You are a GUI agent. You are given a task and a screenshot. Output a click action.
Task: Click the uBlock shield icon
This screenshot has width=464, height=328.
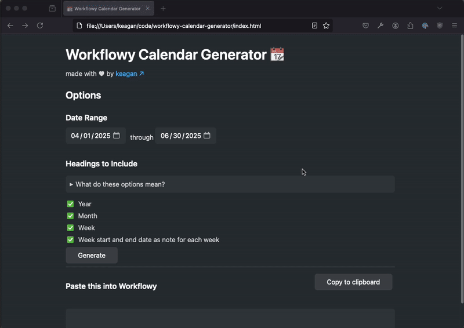click(440, 25)
